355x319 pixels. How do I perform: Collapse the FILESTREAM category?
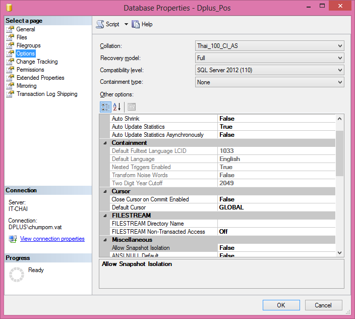click(105, 216)
